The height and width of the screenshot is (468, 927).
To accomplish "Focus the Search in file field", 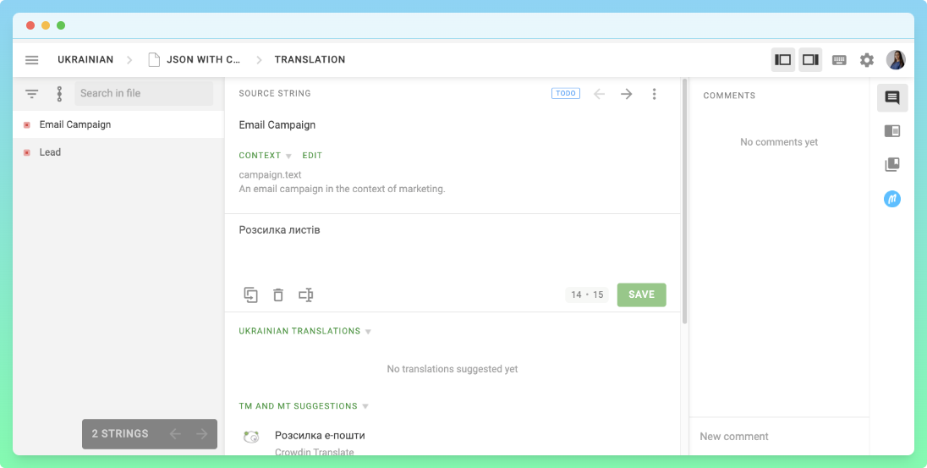I will click(144, 93).
